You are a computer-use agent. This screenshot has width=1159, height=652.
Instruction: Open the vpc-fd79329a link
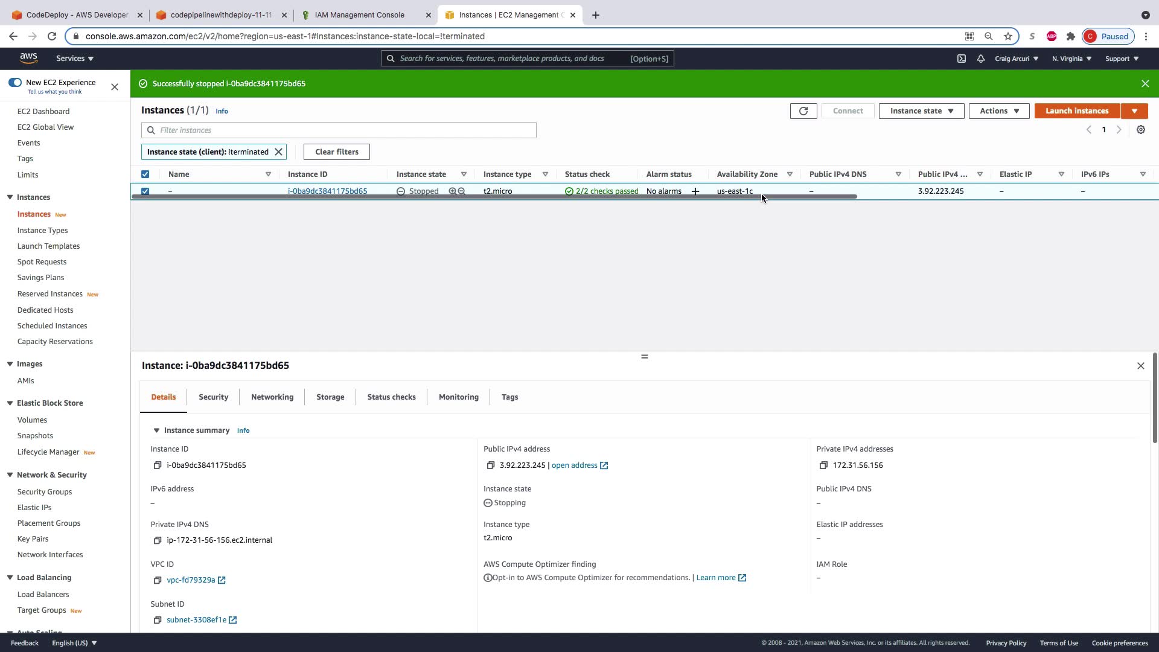191,580
